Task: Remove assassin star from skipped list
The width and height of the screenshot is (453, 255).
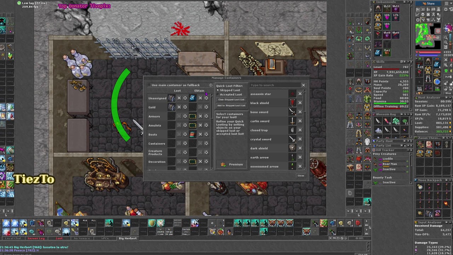Action: click(300, 94)
